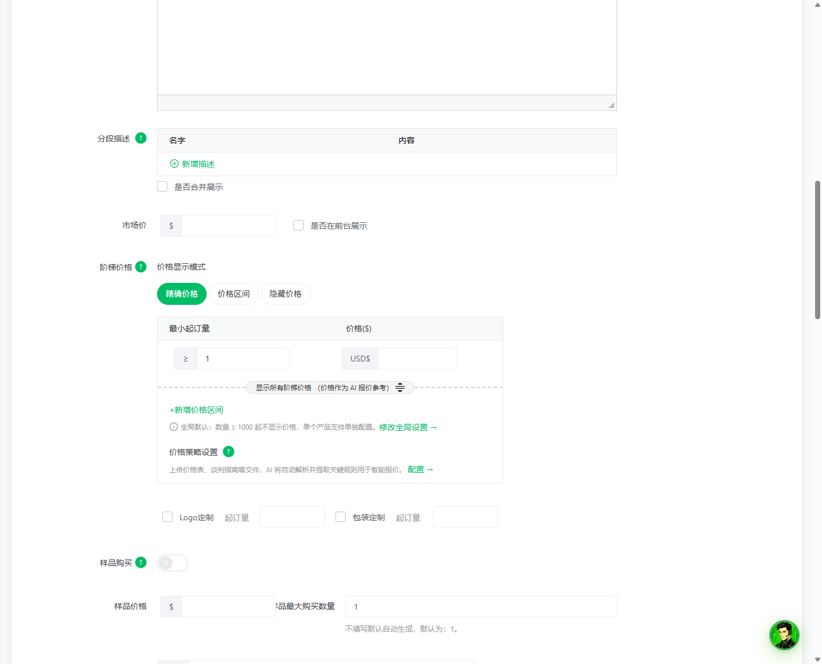
Task: Click inside the large description text area
Action: pyautogui.click(x=387, y=47)
